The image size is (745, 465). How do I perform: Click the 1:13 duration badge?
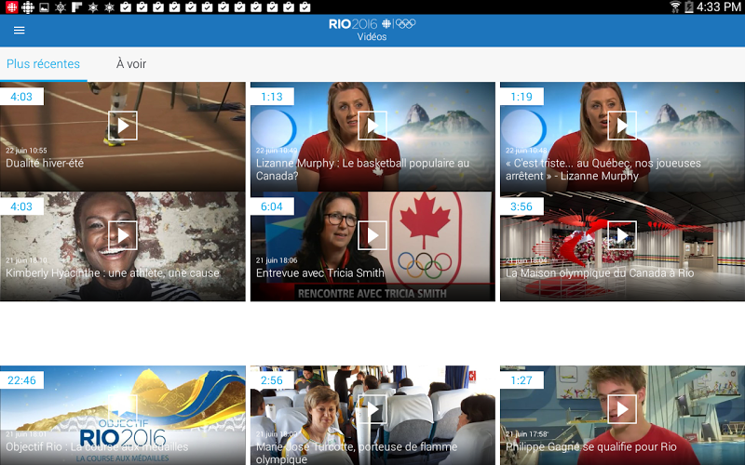coord(272,97)
